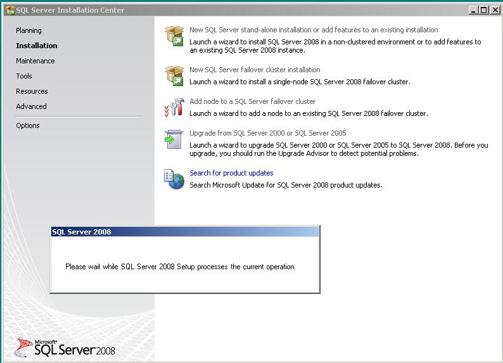Click the stand-alone installation box icon

point(174,36)
